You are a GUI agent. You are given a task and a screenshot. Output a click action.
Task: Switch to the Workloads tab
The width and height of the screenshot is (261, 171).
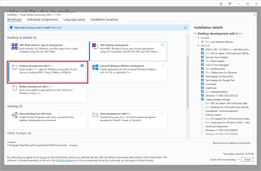point(15,20)
